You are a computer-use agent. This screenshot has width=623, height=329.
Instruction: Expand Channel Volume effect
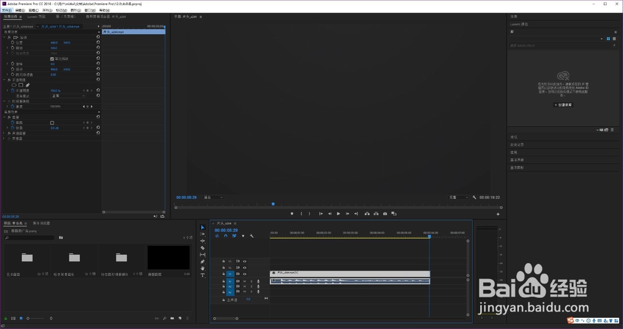click(x=4, y=133)
